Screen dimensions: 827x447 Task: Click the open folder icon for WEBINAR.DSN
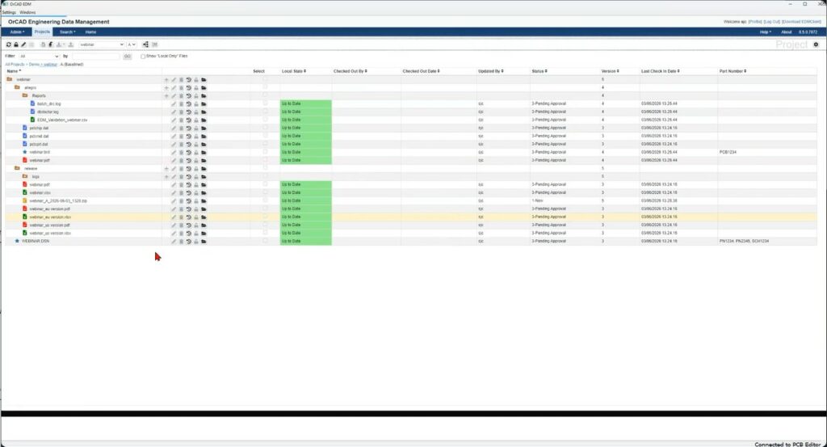[x=204, y=241]
